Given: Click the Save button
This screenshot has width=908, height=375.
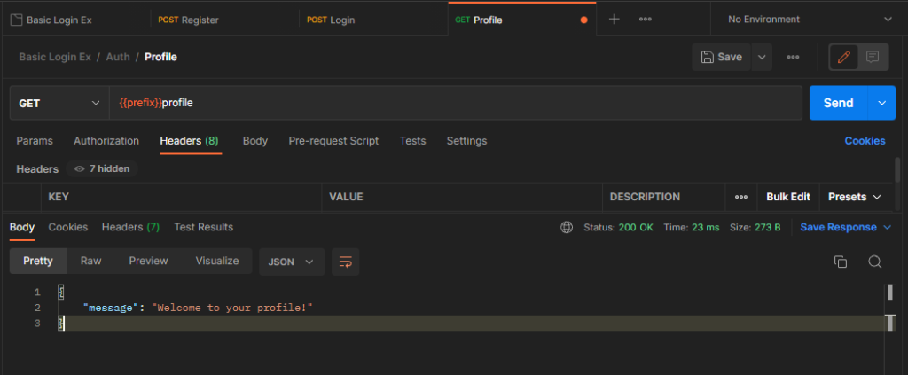Looking at the screenshot, I should click(x=722, y=57).
